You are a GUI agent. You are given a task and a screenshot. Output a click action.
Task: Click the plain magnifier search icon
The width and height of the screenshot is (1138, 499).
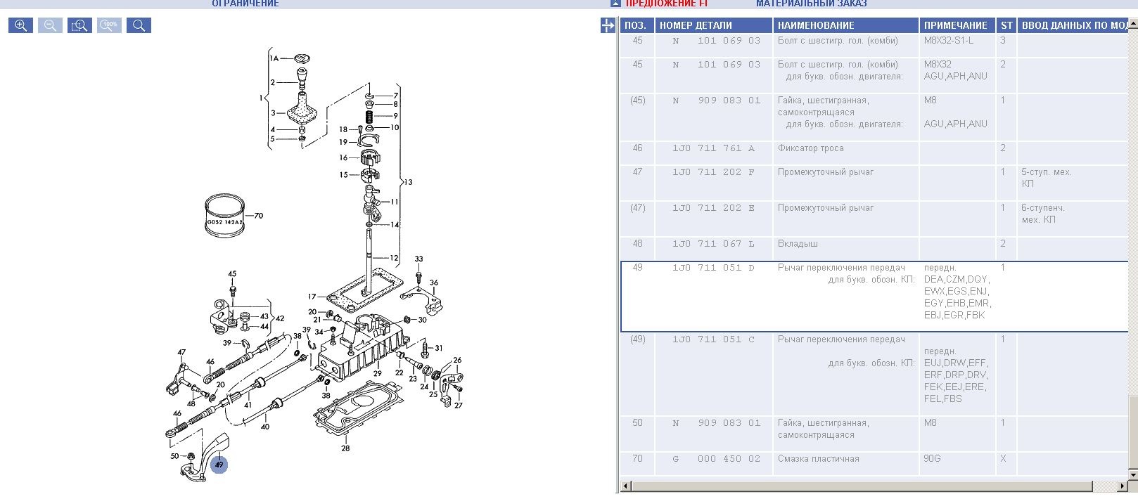click(x=139, y=26)
